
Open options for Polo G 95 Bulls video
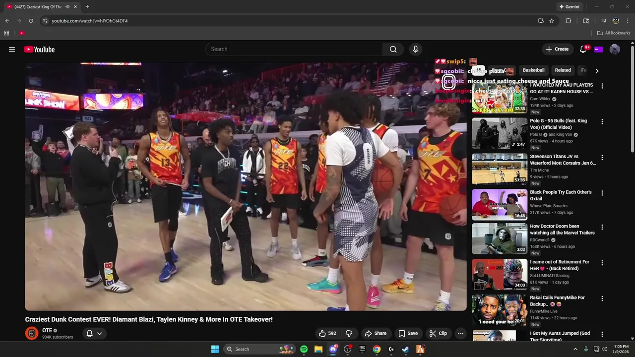[602, 121]
